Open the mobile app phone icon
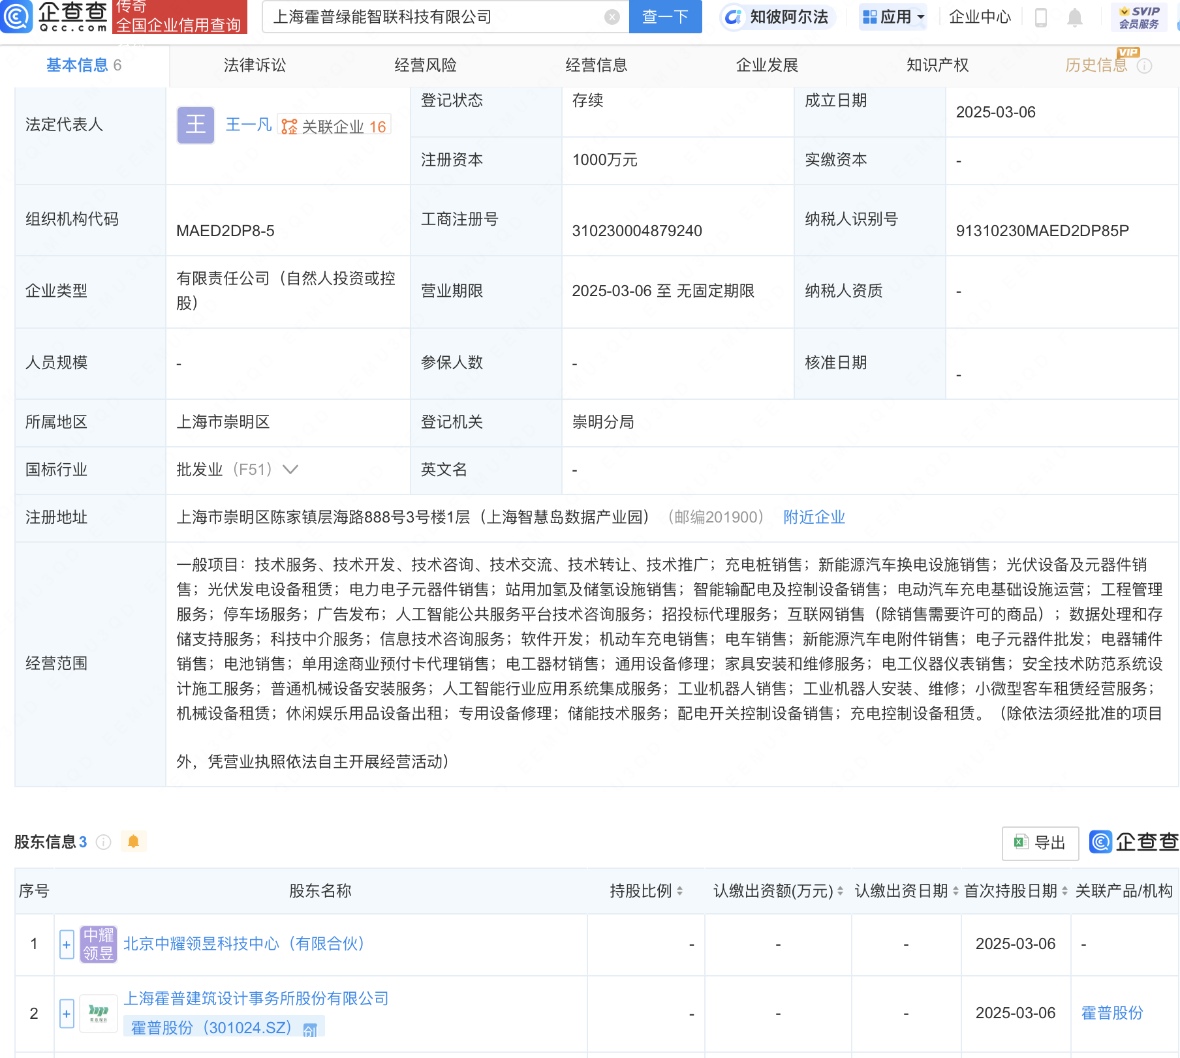 click(1041, 17)
